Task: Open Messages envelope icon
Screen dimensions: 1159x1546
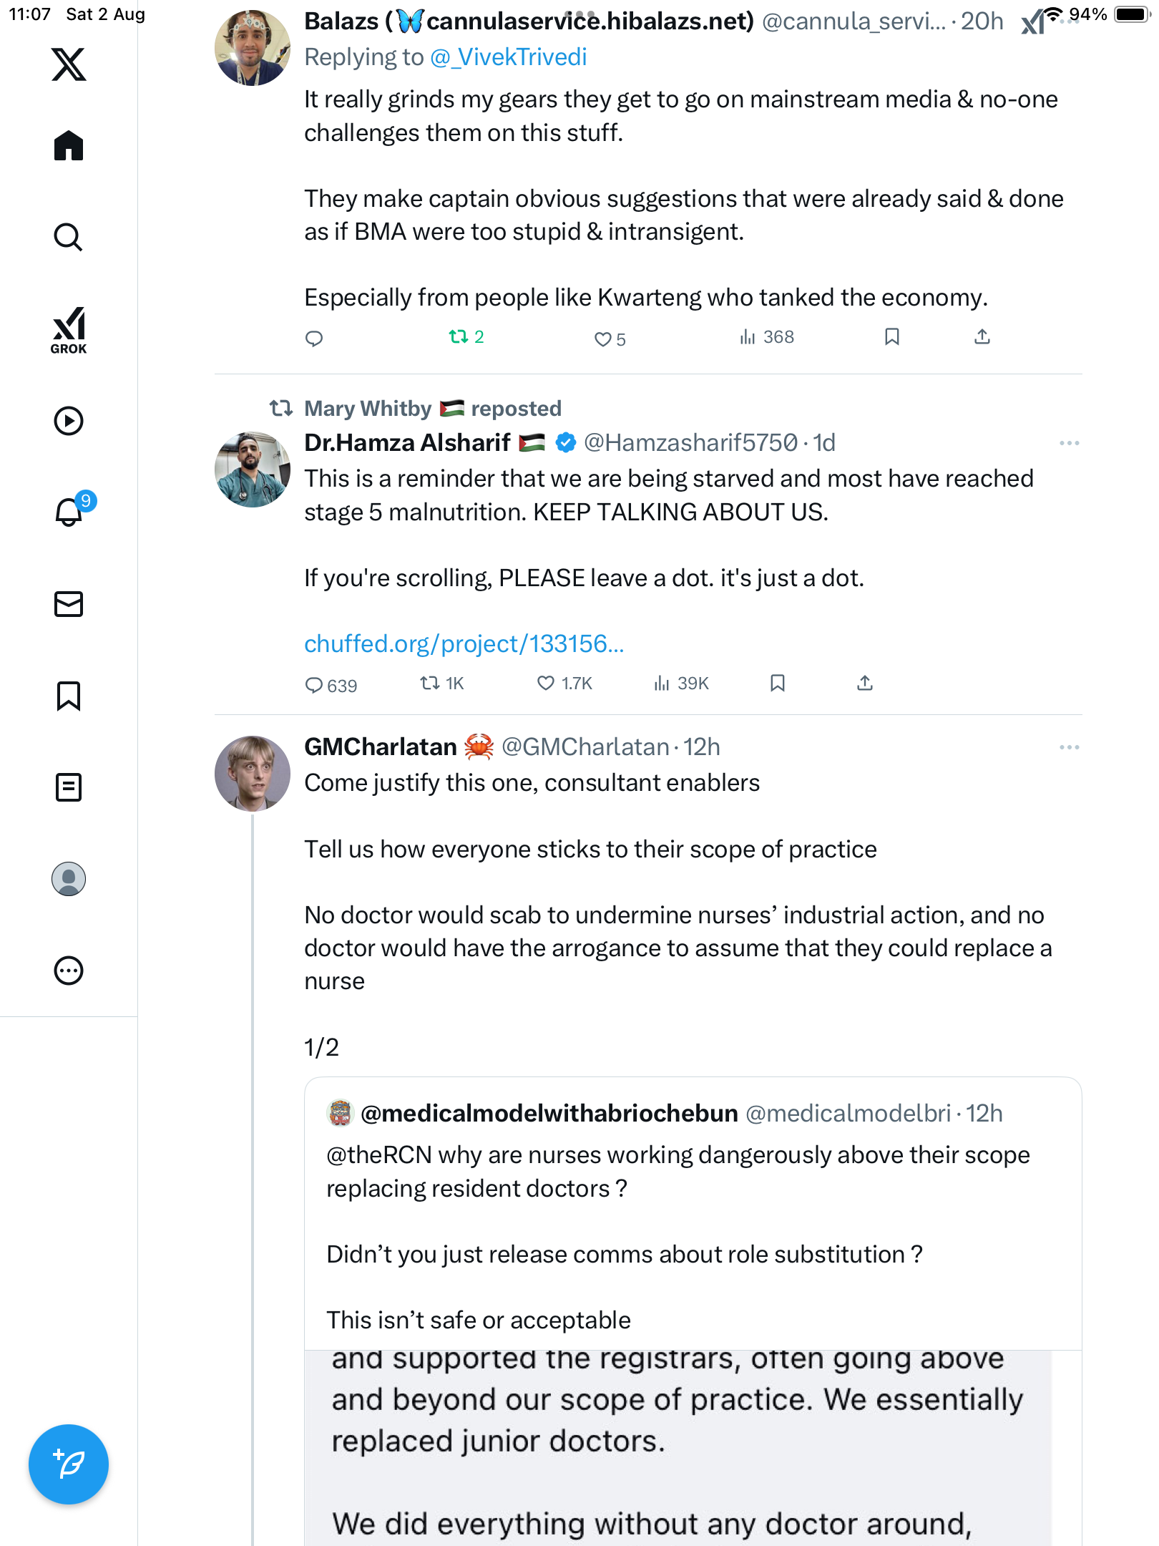Action: (69, 604)
